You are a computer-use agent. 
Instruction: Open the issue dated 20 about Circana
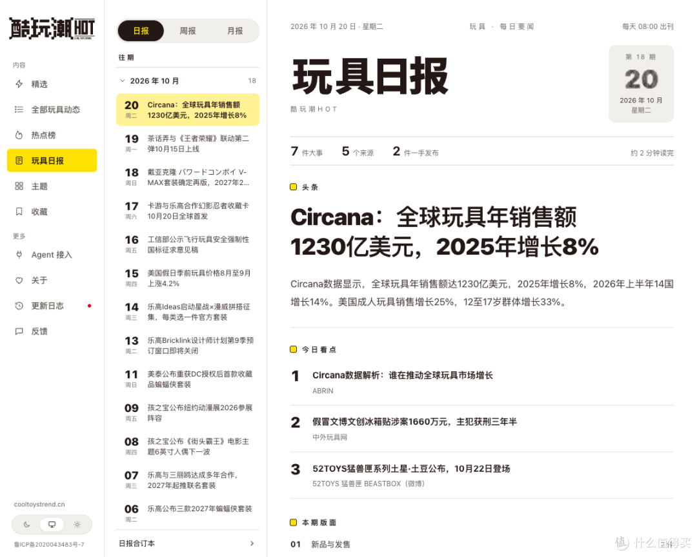tap(188, 110)
